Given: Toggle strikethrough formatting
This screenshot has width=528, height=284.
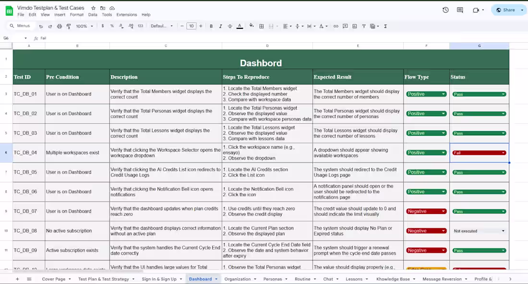Looking at the screenshot, I should pyautogui.click(x=230, y=26).
